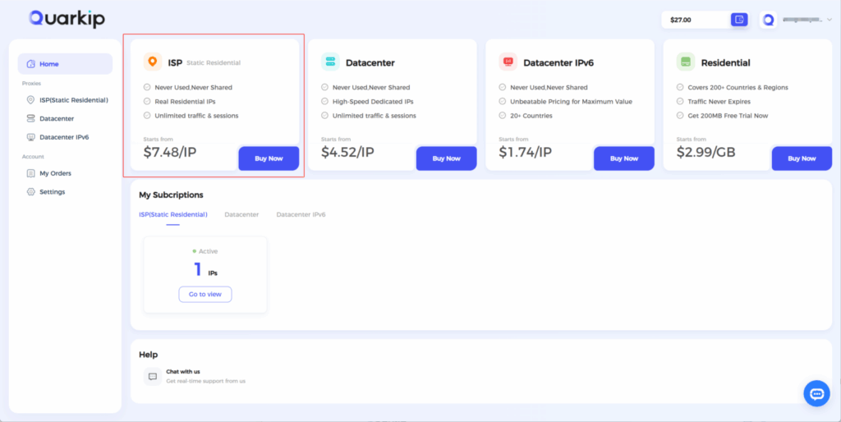Image resolution: width=841 pixels, height=422 pixels.
Task: Buy Now on the Residential card
Action: [802, 158]
